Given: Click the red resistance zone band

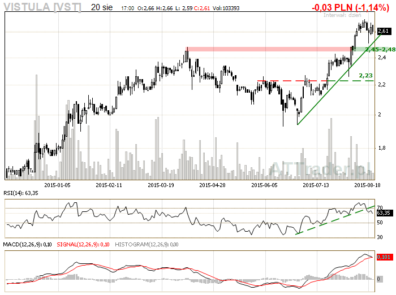Looking at the screenshot, I should coord(269,49).
